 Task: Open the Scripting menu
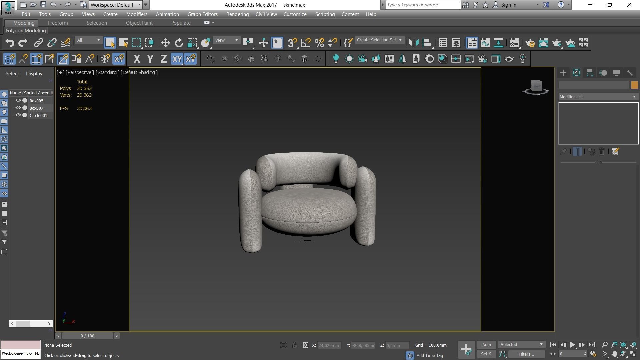(325, 14)
